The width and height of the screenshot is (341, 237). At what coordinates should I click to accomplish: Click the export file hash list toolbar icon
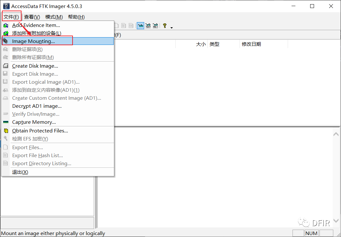click(x=124, y=26)
